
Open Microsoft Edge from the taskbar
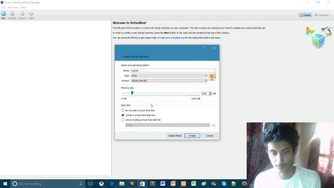[112, 184]
